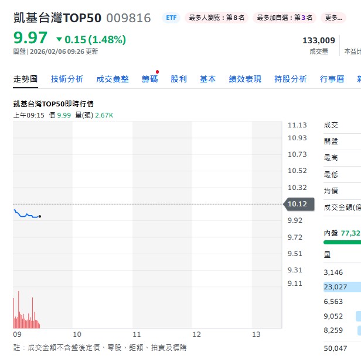This screenshot has width=361, height=363.
Task: Open the 最多加自選 第3名 ranking tag
Action: (284, 18)
